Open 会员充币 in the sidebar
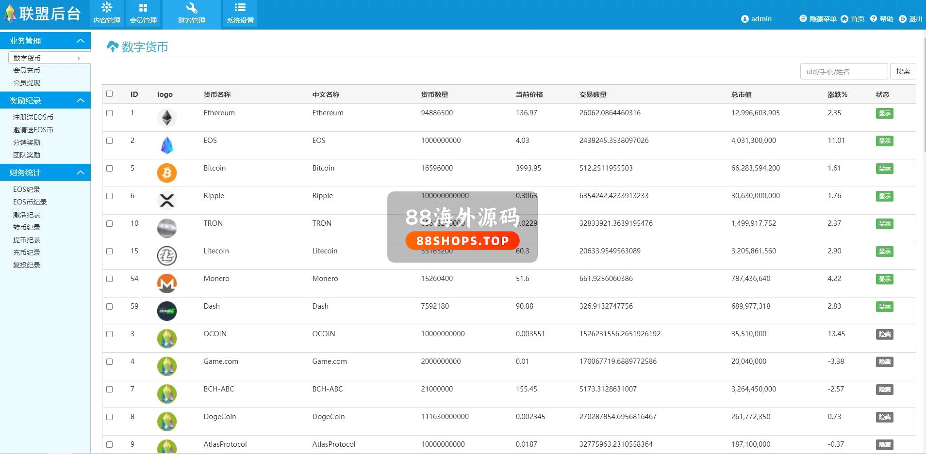Image resolution: width=926 pixels, height=454 pixels. coord(27,70)
